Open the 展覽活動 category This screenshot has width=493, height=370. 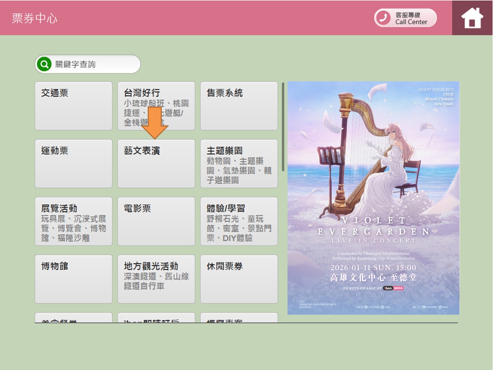[x=73, y=221]
